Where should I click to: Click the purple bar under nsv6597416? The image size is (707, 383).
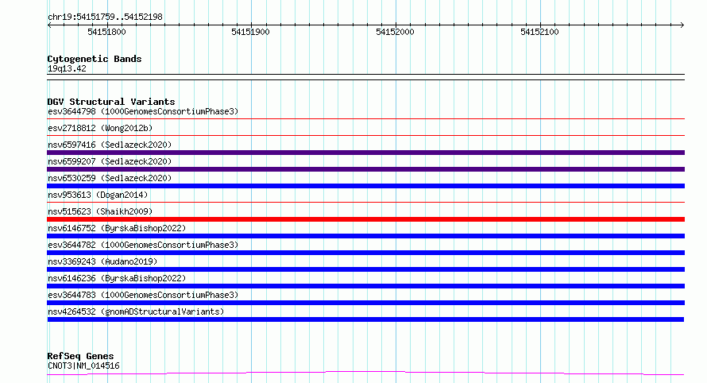click(365, 153)
